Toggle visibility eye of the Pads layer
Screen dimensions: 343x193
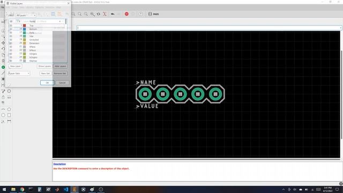pyautogui.click(x=11, y=33)
